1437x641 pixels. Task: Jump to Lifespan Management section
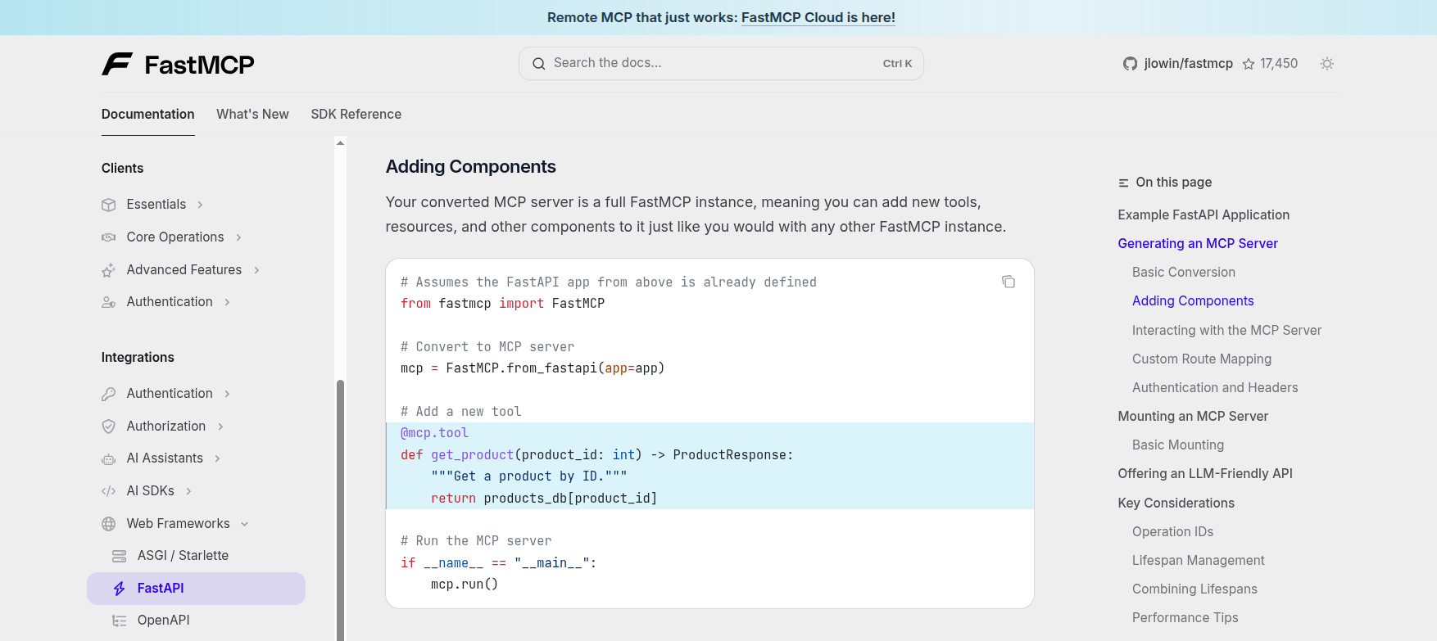(1198, 560)
